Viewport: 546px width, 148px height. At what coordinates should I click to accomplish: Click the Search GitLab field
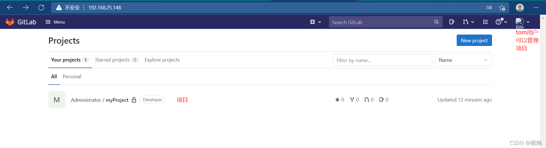click(386, 22)
